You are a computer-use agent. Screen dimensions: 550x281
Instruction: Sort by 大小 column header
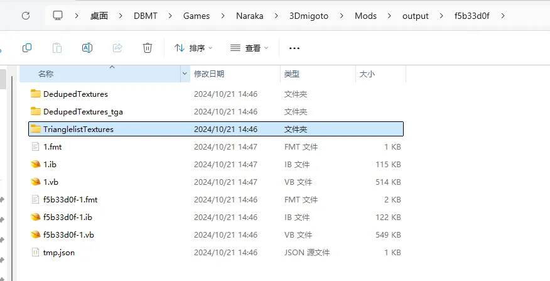[x=367, y=74]
